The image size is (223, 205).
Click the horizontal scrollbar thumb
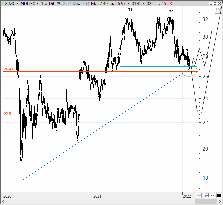pos(206,201)
